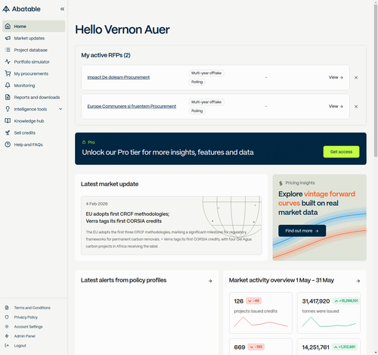This screenshot has height=355, width=378.
Task: Click the Privacy Policy shield icon
Action: (7, 317)
